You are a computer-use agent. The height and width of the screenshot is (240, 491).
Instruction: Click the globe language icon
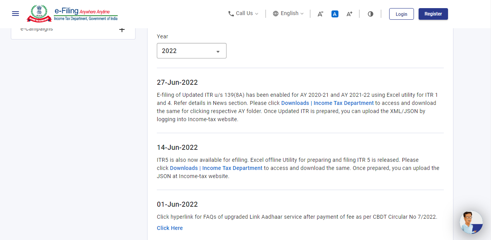coord(276,14)
